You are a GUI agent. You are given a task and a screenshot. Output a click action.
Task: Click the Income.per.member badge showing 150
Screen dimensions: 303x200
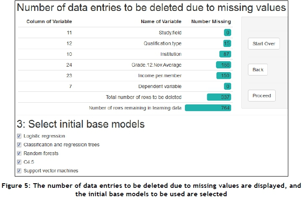224,75
